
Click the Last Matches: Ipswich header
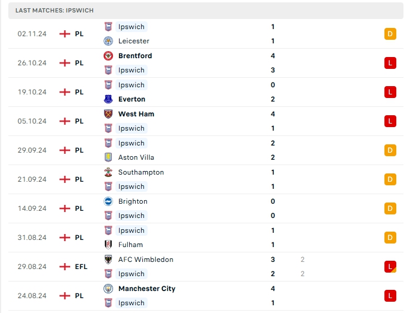coord(54,11)
